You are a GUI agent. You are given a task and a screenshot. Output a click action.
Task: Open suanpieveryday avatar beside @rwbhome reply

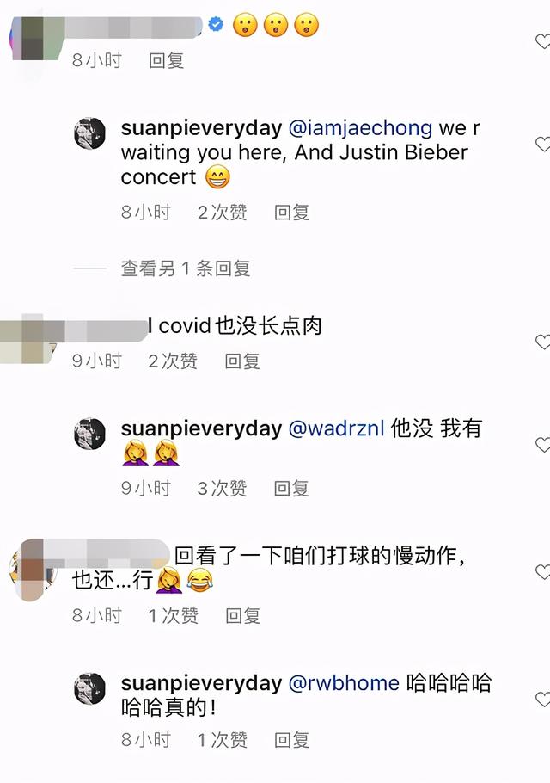(x=89, y=688)
